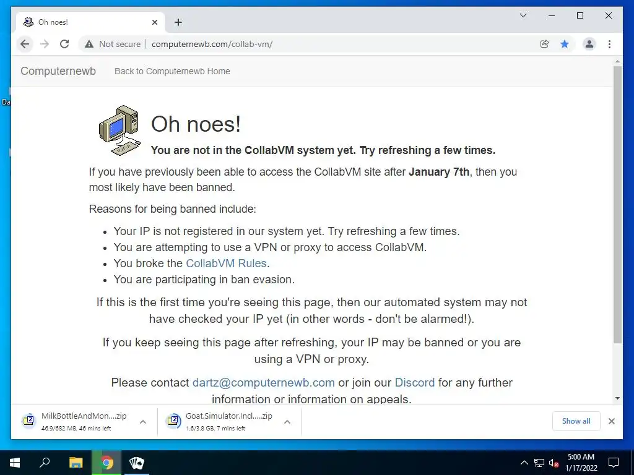Open the tab search chevron

pos(523,15)
